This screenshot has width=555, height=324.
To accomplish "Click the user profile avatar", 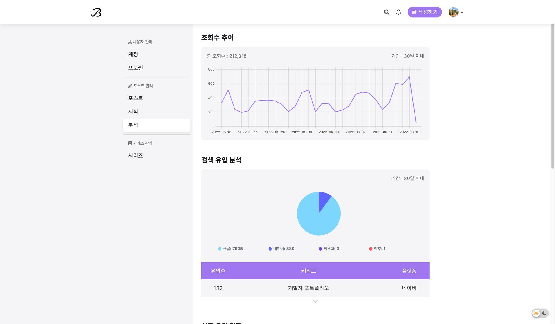I will (453, 12).
